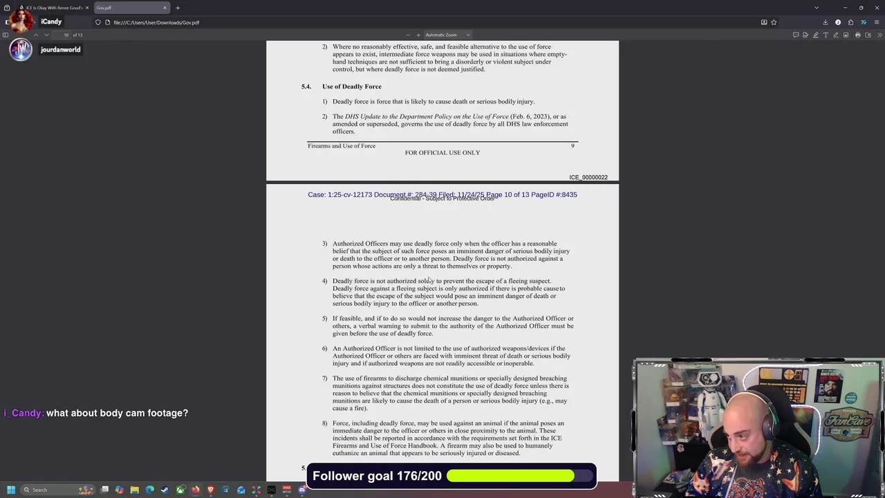
Task: Open extensions puzzle icon
Action: (x=851, y=22)
